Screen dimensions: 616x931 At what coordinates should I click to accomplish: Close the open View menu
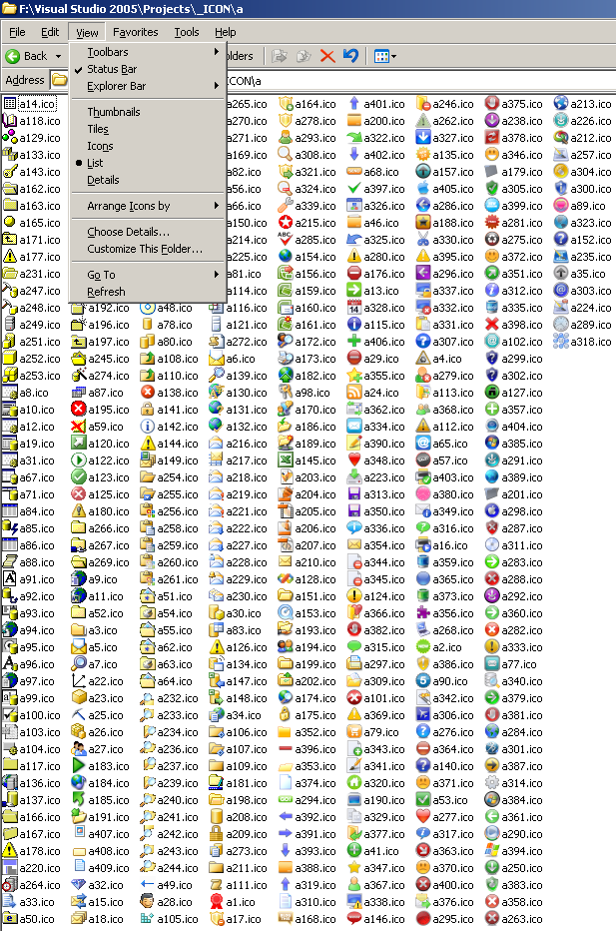click(x=87, y=33)
